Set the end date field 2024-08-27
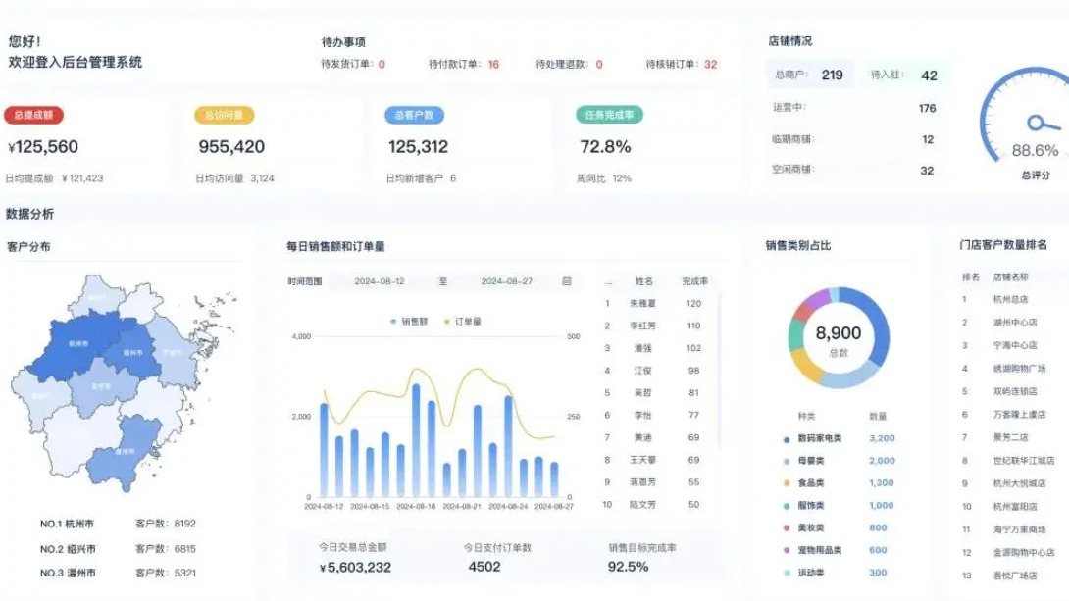The width and height of the screenshot is (1069, 601). point(506,281)
